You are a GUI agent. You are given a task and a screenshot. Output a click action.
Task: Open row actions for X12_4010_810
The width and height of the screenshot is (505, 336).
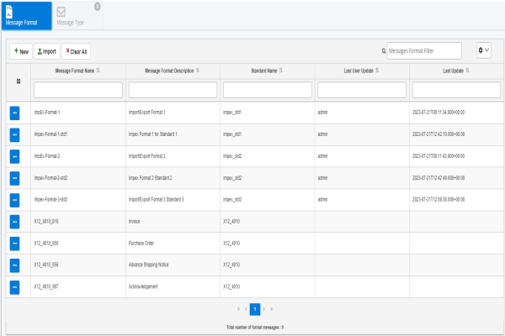(15, 221)
